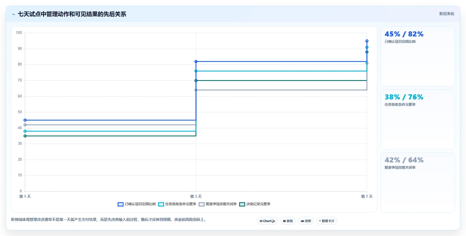Click the blue legend swatch for 已确认项目范围比例
Screen dimensions: 466x236
coord(120,204)
